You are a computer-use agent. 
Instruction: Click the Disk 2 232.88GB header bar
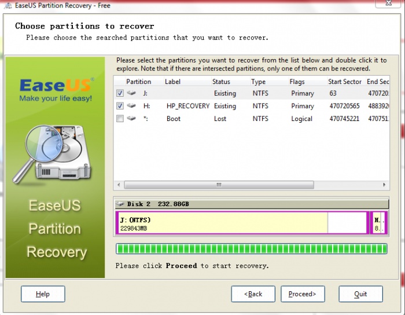pos(252,204)
